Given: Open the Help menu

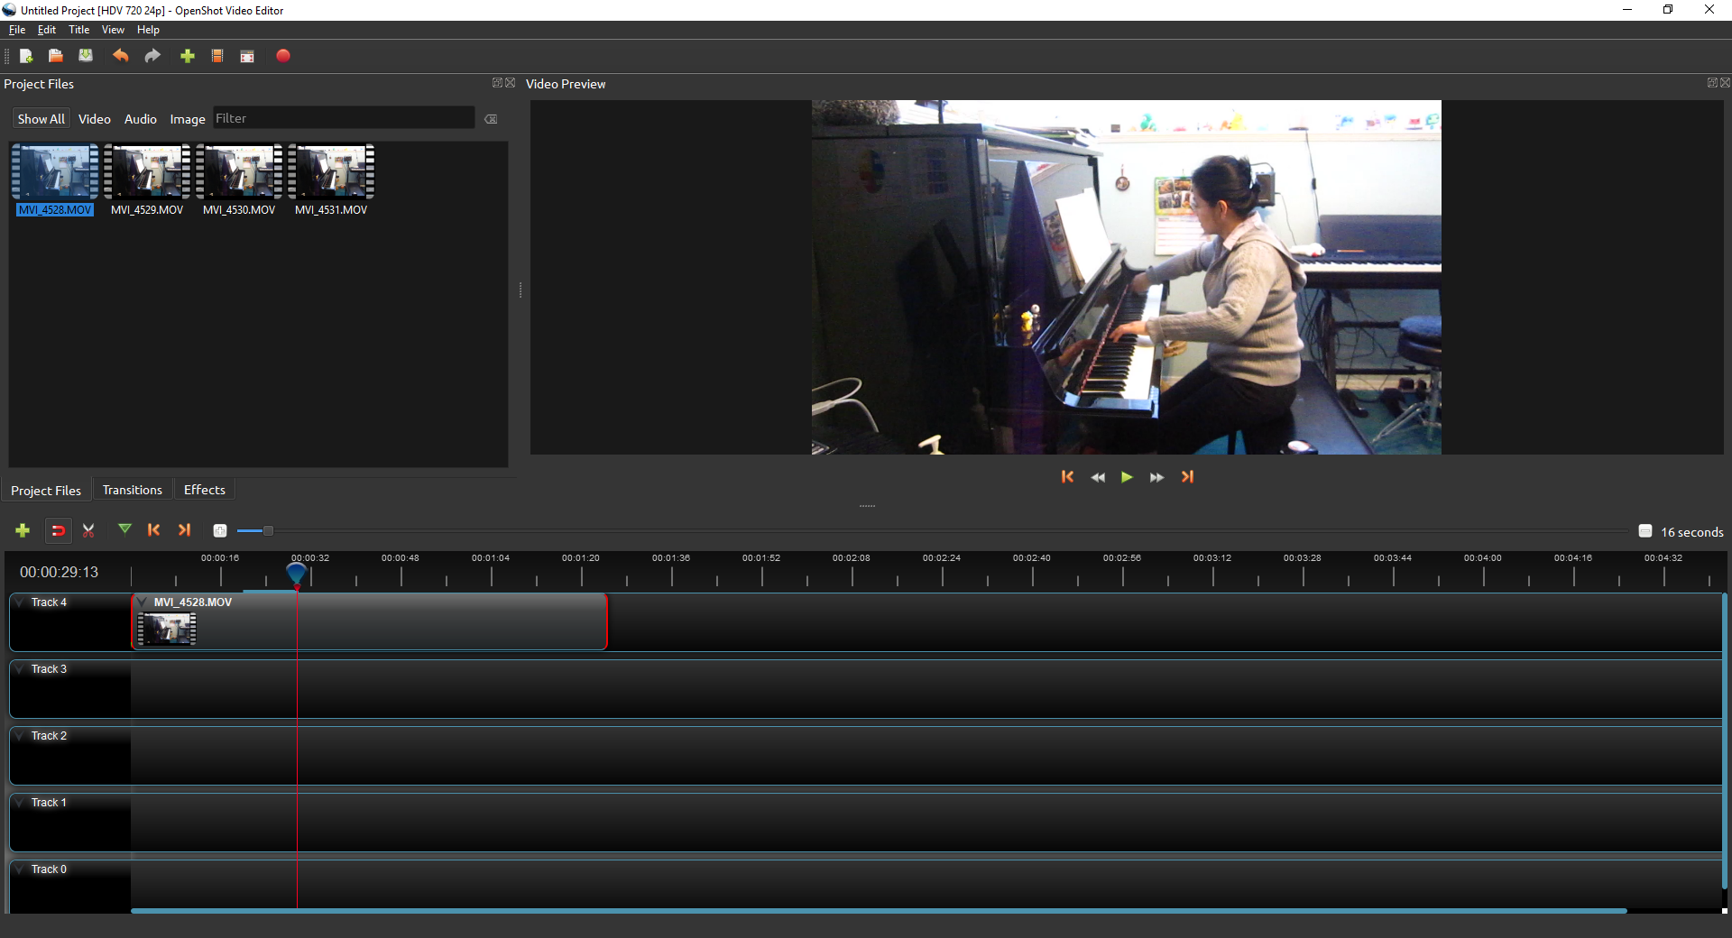Looking at the screenshot, I should point(148,30).
